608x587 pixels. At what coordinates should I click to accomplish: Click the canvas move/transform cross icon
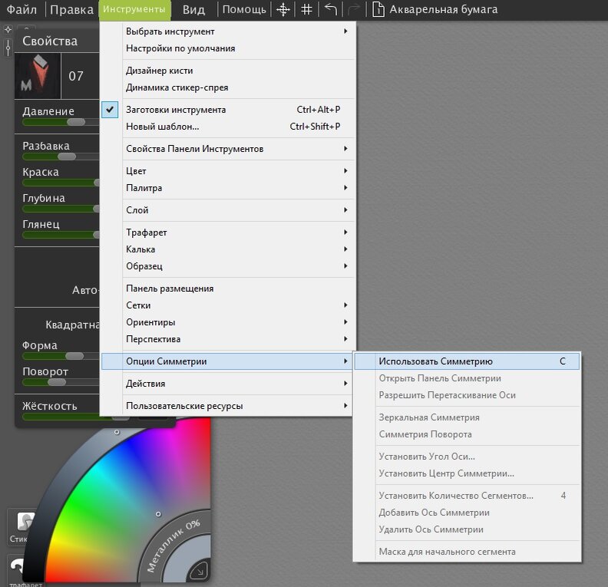tap(283, 10)
